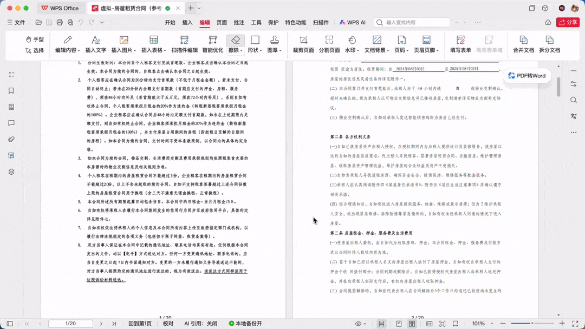
Task: Select 裁剪页面 crop page tool
Action: 303,44
